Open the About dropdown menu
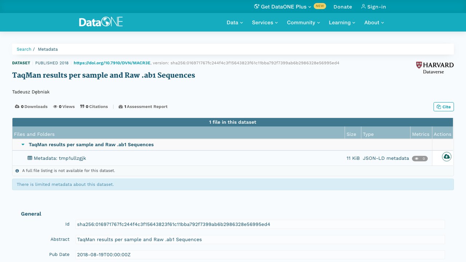 (x=374, y=23)
